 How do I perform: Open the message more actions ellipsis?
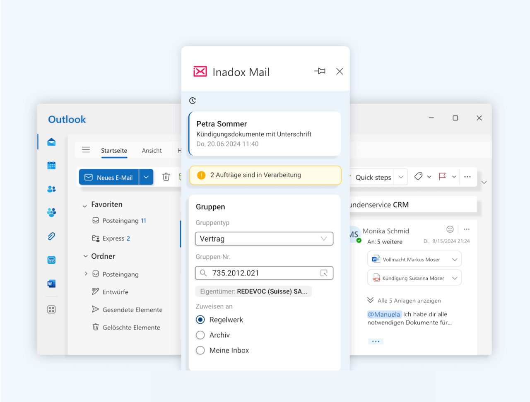(467, 229)
